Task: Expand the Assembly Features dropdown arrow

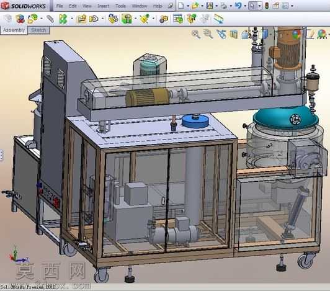Action: point(135,19)
